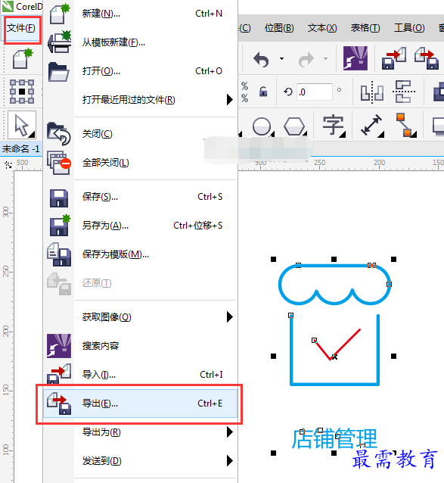Select 关闭(C) close document entry
The image size is (444, 483).
pos(141,134)
